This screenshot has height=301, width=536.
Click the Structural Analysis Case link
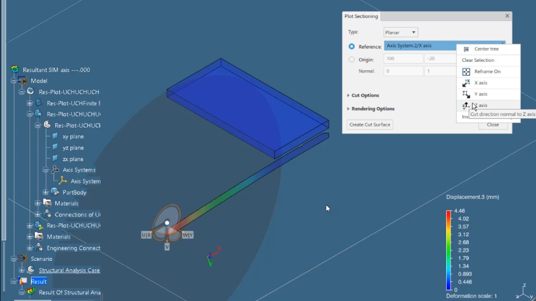point(69,270)
